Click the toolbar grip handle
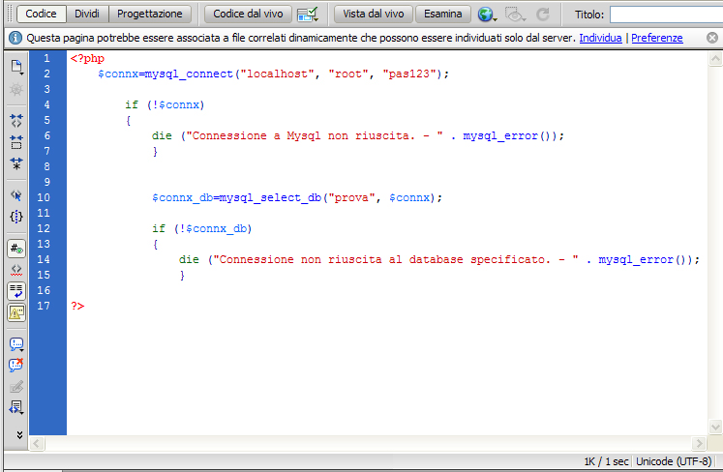This screenshot has width=723, height=472. 10,15
